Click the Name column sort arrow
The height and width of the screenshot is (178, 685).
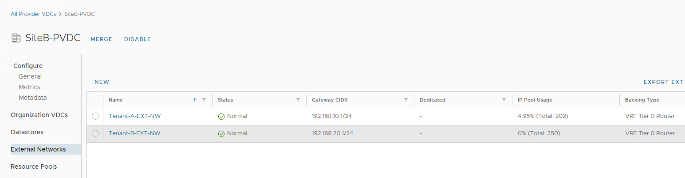tap(194, 100)
